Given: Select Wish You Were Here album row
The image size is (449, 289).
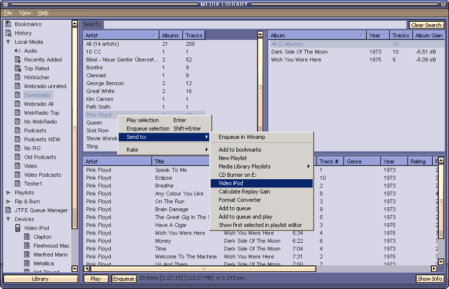Looking at the screenshot, I should click(356, 60).
